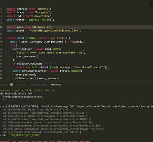Click req.body in the destructuring line
153x142 pixels.
76,42
